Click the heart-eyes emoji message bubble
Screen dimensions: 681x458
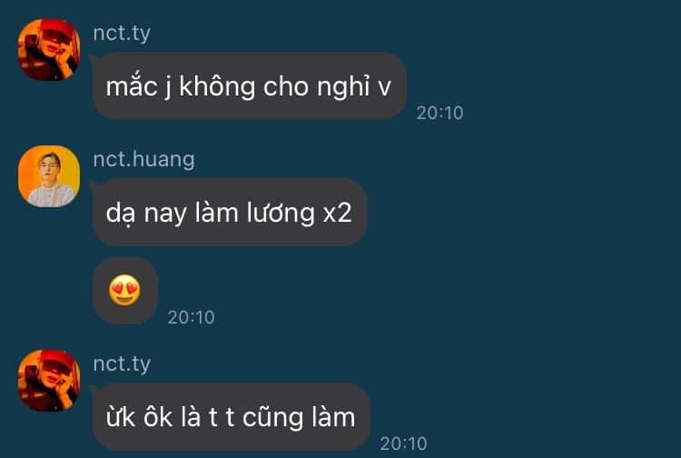(x=125, y=290)
